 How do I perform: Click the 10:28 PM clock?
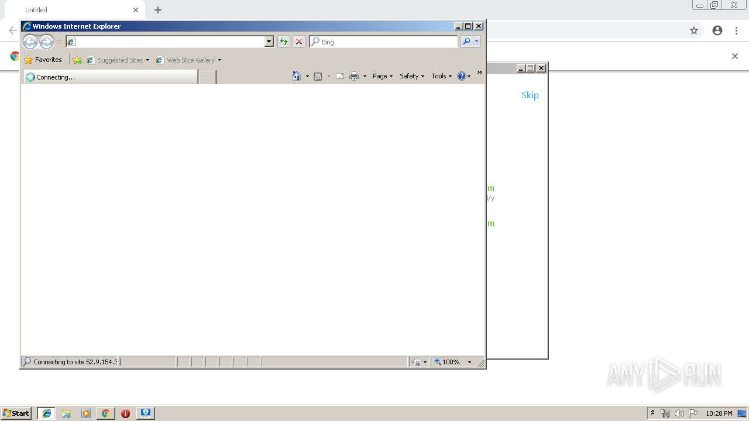point(719,413)
